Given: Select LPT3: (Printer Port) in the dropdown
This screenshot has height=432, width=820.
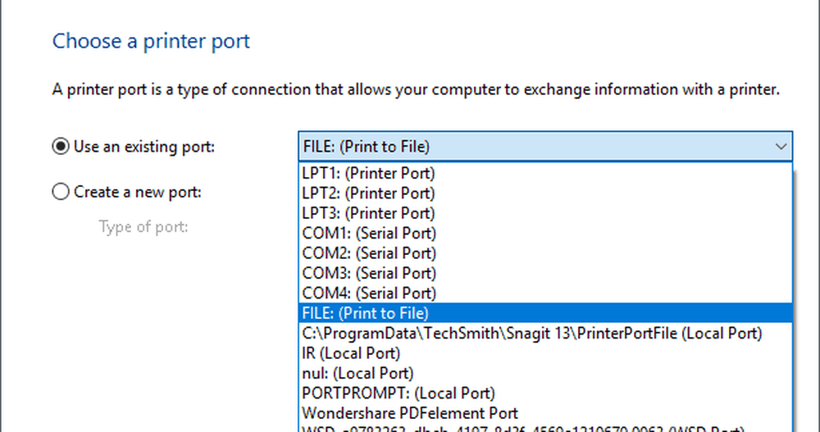Looking at the screenshot, I should pyautogui.click(x=368, y=213).
